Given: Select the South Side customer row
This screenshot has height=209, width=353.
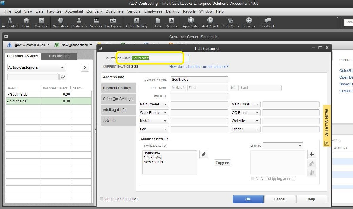Looking at the screenshot, I should click(x=49, y=95).
